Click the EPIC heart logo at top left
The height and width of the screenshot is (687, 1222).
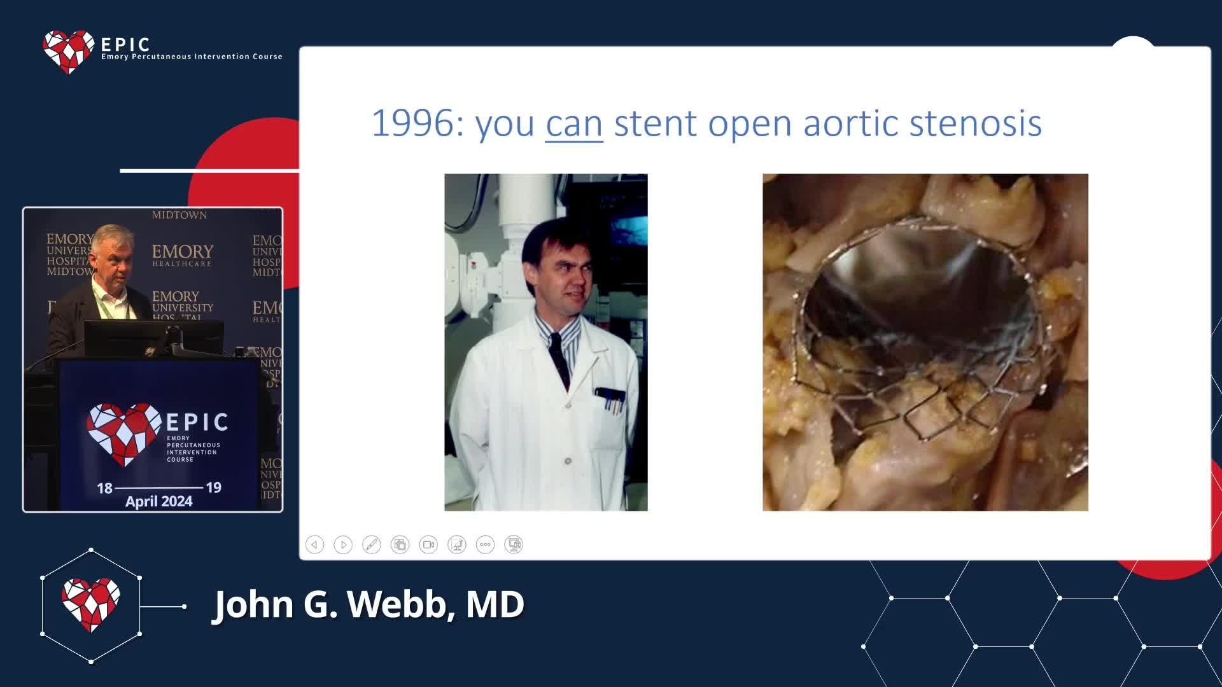68,52
